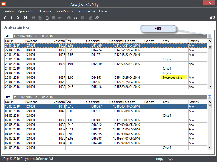Image resolution: width=217 pixels, height=162 pixels.
Task: Click Chybí on row 23.04.2016 104001
Action: [x=167, y=59]
